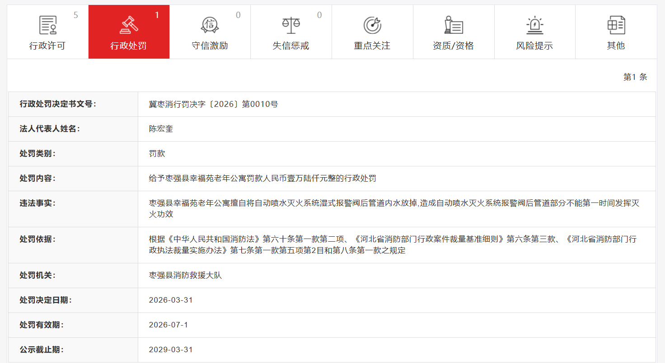Select the 失信惩戒 tab label
Viewport: 665px width, 363px height.
click(x=291, y=46)
